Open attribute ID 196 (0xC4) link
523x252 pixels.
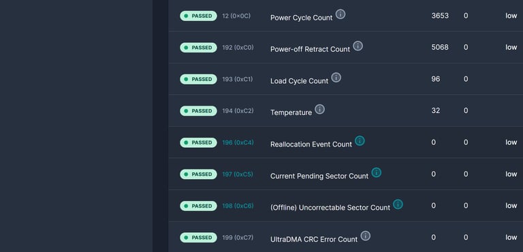click(238, 142)
